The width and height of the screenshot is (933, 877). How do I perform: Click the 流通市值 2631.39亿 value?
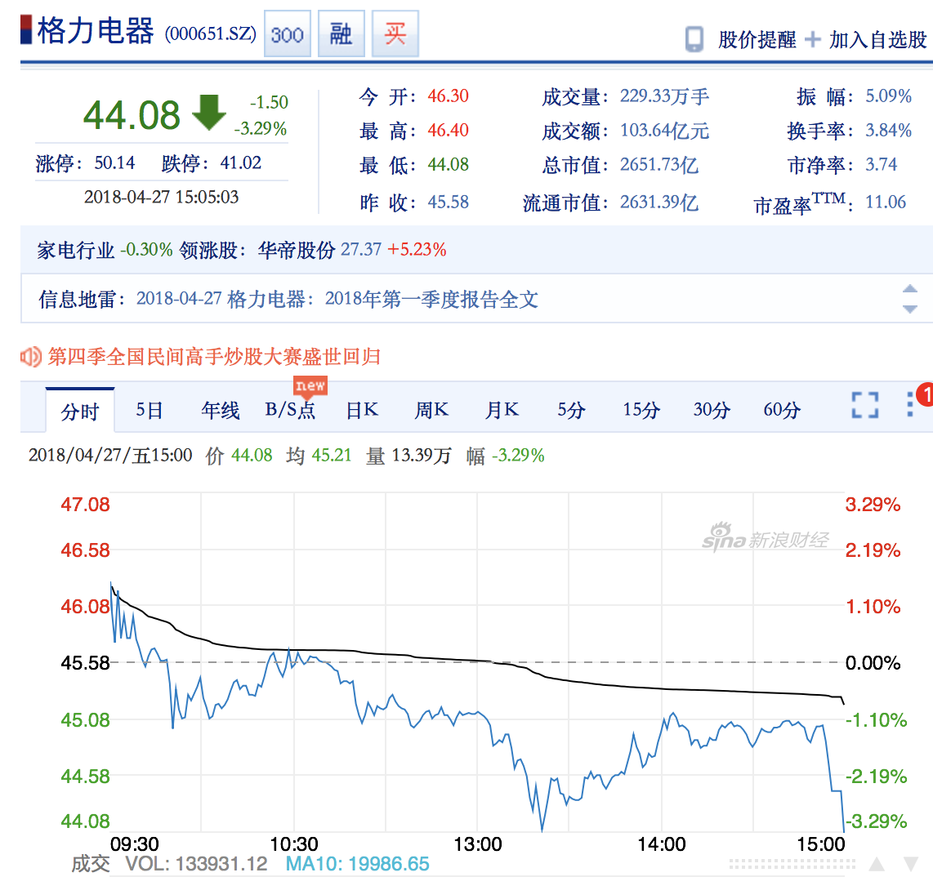(659, 203)
